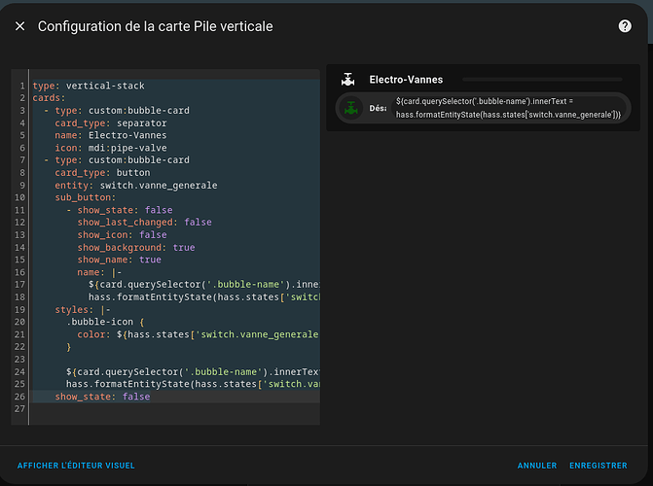Viewport: 653px width, 486px height.
Task: Close the Pile verticale configuration dialog
Action: [20, 26]
